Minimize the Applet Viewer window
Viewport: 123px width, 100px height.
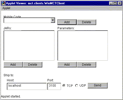click(111, 3)
